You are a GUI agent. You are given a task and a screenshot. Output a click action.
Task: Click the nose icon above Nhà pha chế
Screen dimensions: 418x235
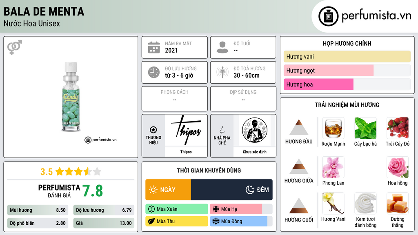(222, 130)
